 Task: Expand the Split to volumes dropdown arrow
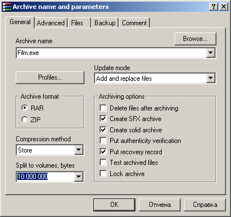(x=79, y=177)
